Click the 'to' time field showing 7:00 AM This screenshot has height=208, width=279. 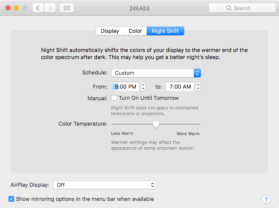(x=180, y=87)
